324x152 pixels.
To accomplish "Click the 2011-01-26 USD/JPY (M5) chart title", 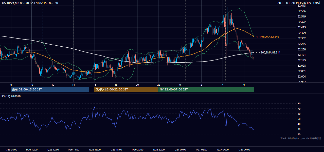I will [x=299, y=3].
